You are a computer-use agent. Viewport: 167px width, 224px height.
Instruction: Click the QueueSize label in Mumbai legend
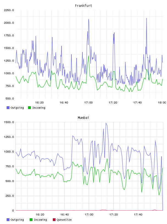click(x=64, y=220)
